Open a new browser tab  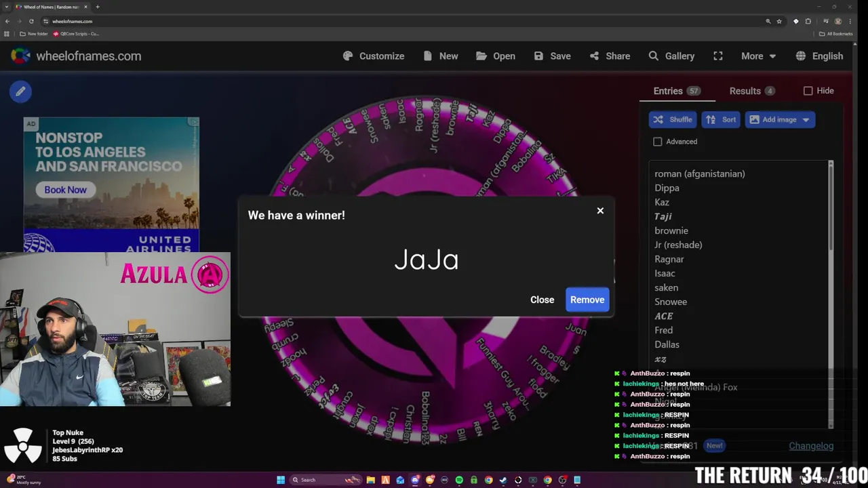click(98, 7)
